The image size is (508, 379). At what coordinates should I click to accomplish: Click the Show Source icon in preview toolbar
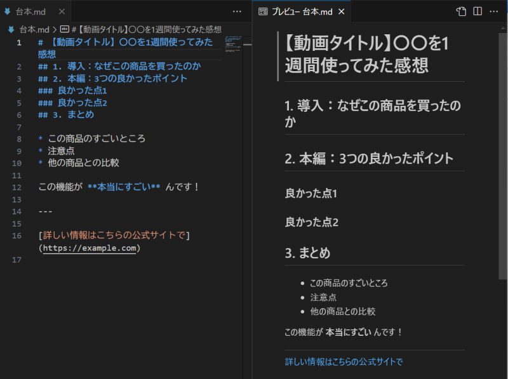click(462, 11)
